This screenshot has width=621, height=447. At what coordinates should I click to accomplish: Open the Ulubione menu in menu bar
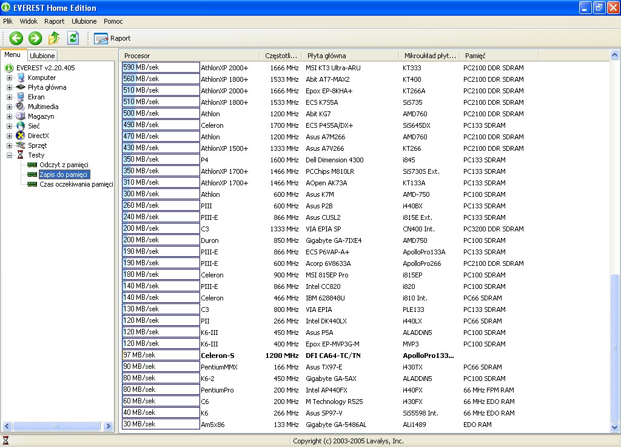84,21
